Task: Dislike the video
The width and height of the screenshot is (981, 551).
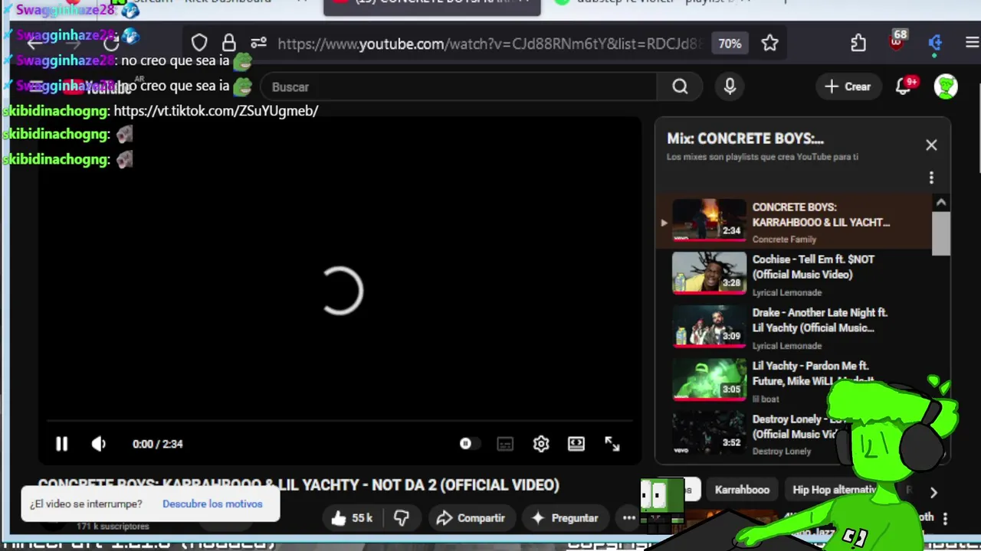Action: click(402, 518)
